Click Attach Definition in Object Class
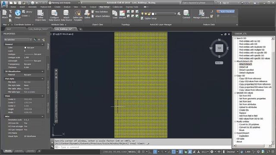This screenshot has height=155, width=276. (100, 16)
